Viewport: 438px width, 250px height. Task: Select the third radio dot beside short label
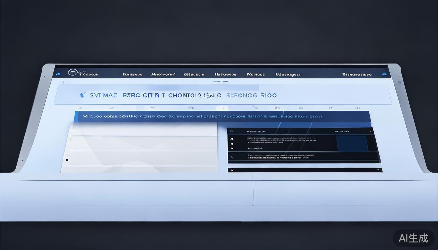click(x=232, y=148)
